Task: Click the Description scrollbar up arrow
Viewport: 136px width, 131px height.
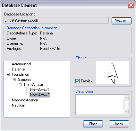Action: pos(126,98)
